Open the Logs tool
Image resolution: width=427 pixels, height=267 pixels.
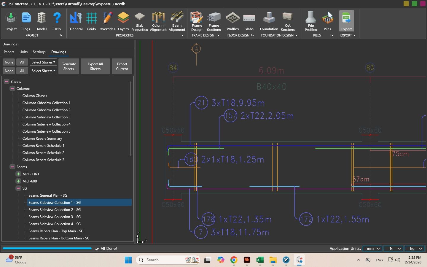[26, 21]
